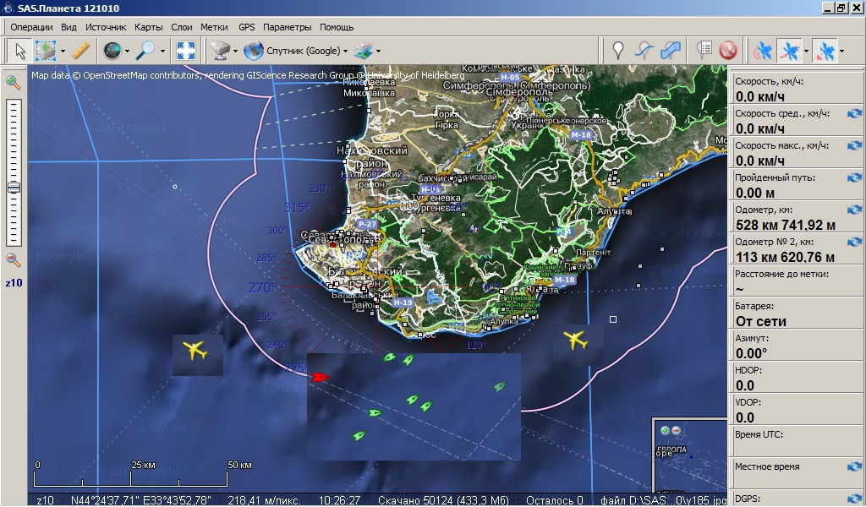The height and width of the screenshot is (507, 866).
Task: Click the red ship marker on map
Action: (318, 378)
